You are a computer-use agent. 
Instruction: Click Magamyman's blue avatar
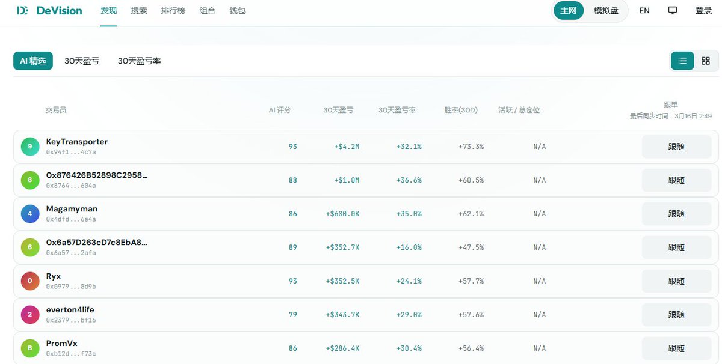pos(30,214)
